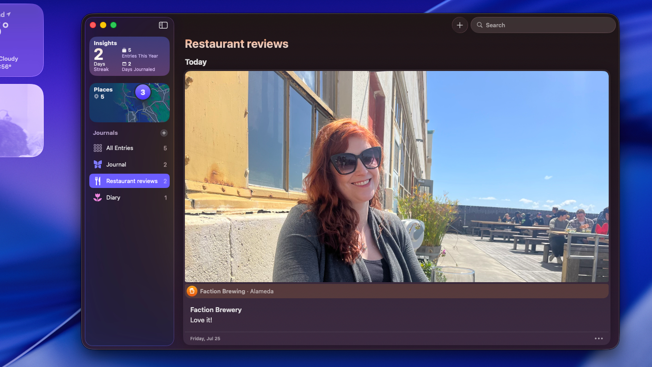Click the fork and knife icon

point(98,181)
